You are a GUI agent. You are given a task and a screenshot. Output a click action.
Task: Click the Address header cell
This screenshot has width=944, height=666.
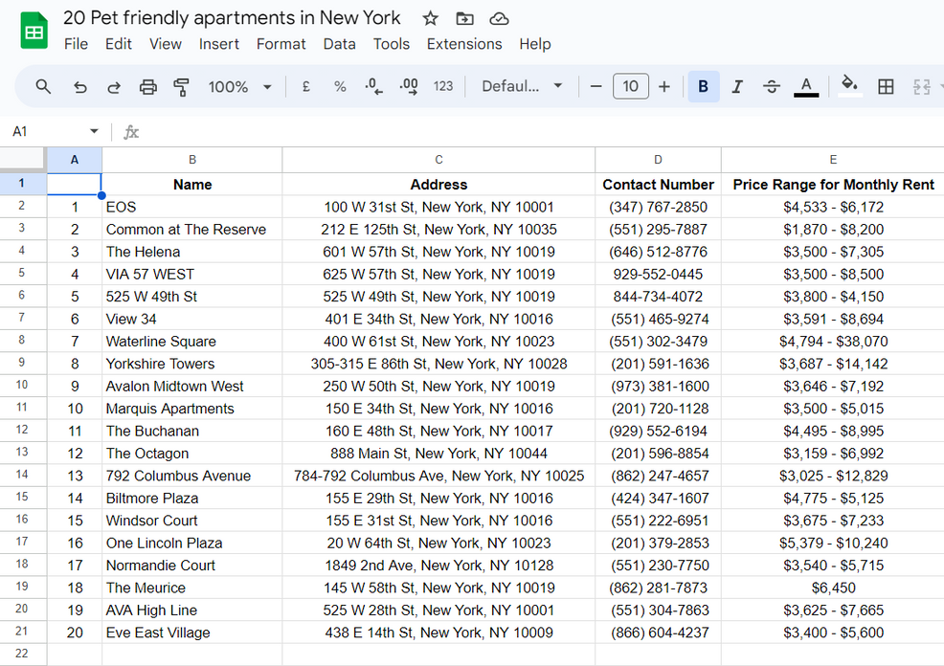(438, 184)
